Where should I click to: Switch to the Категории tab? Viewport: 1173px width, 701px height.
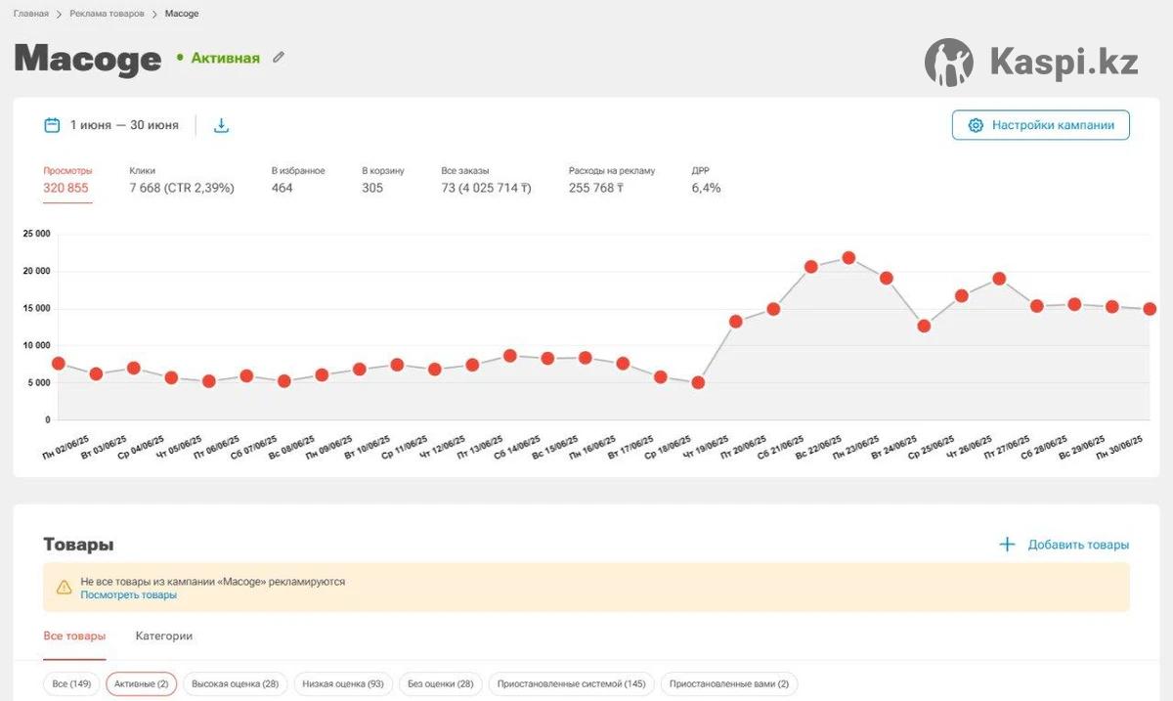[x=163, y=635]
